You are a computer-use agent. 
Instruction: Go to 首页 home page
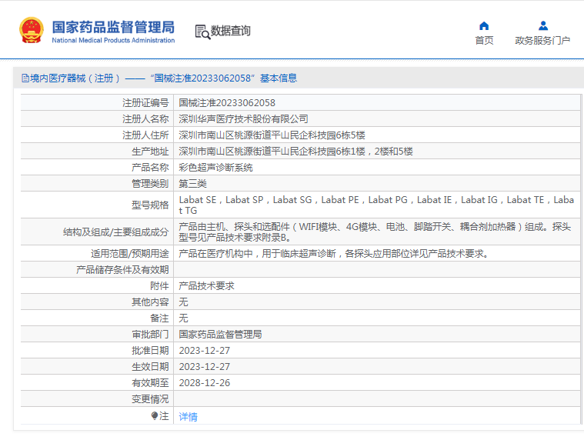point(484,40)
